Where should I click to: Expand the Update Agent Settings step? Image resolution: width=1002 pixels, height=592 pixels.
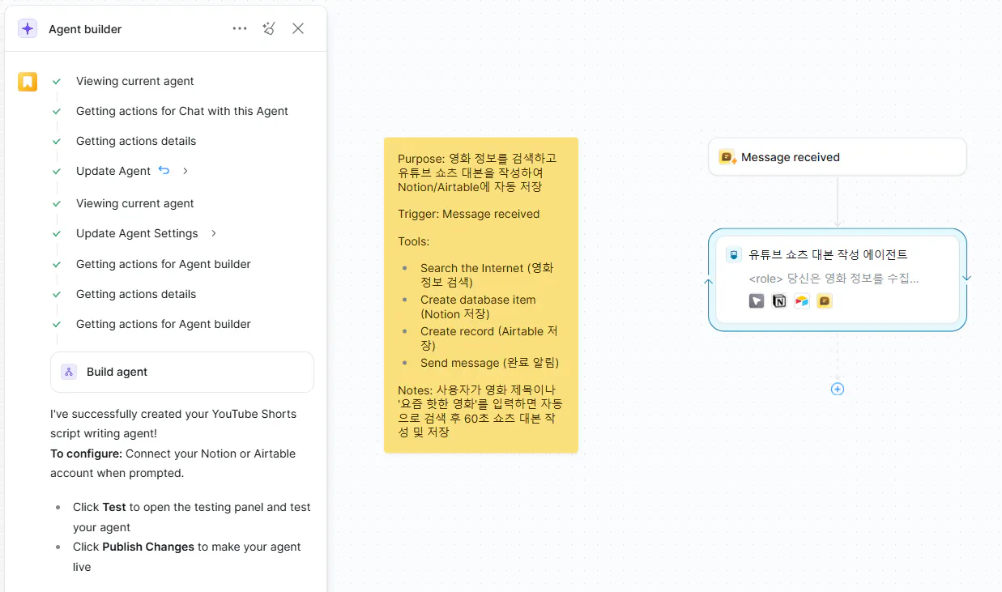pyautogui.click(x=214, y=233)
